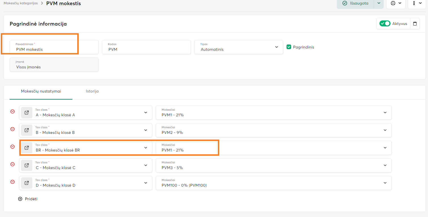The height and width of the screenshot is (217, 428).
Task: Open the tax class A external link icon
Action: pyautogui.click(x=27, y=113)
